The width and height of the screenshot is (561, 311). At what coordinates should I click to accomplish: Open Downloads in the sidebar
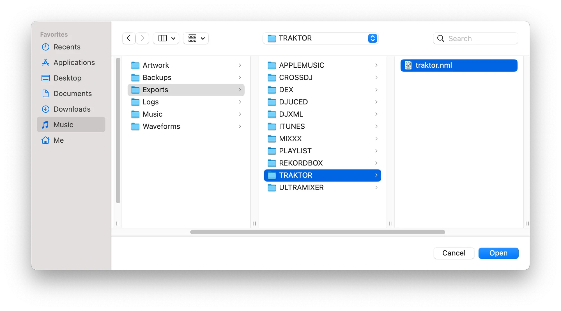pyautogui.click(x=72, y=109)
